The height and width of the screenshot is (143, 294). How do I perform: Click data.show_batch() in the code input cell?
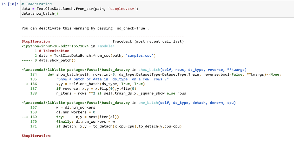tap(40, 13)
